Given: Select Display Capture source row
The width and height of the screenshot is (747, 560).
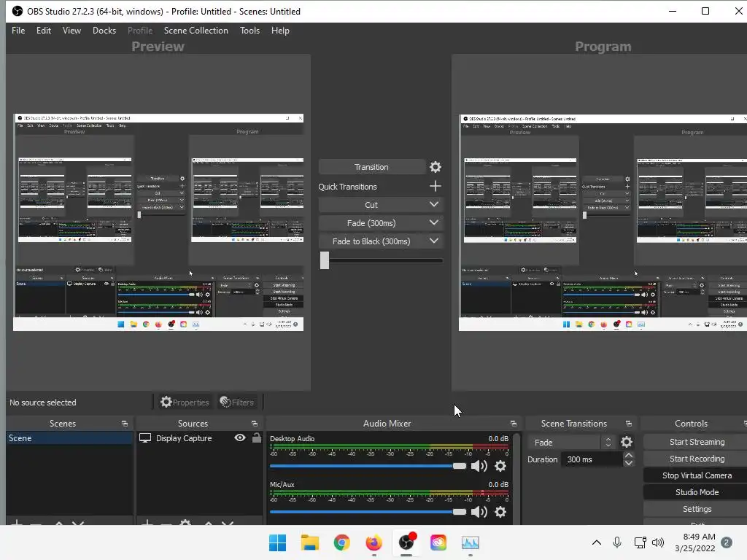Looking at the screenshot, I should 200,438.
